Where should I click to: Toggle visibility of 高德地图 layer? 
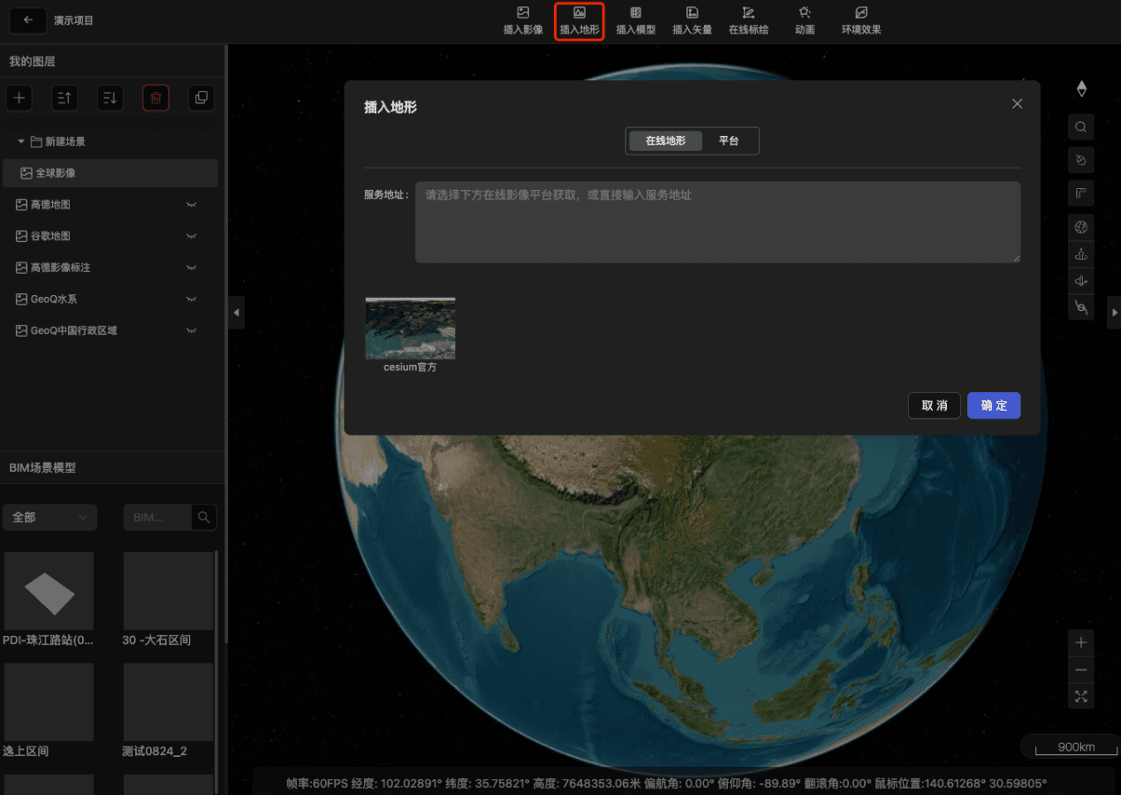[191, 205]
